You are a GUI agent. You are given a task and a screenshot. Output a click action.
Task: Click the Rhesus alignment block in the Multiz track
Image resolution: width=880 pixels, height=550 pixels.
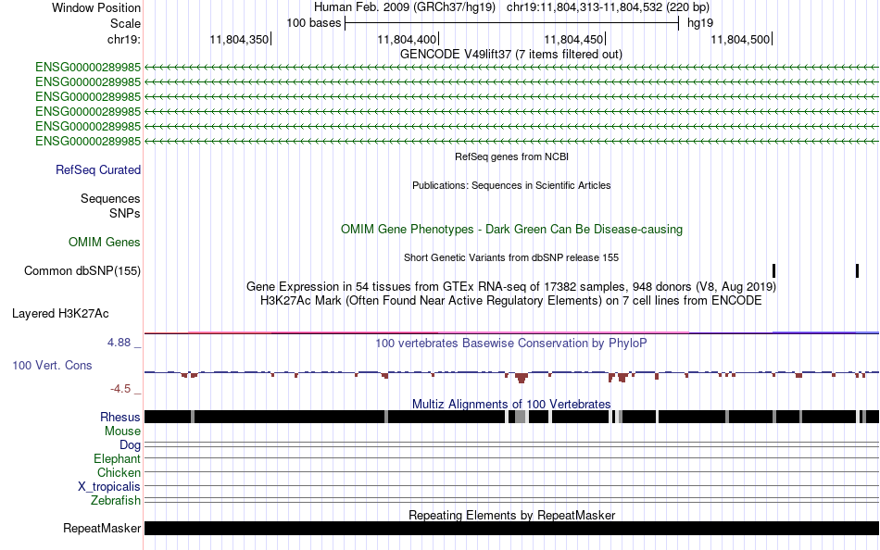click(x=511, y=417)
